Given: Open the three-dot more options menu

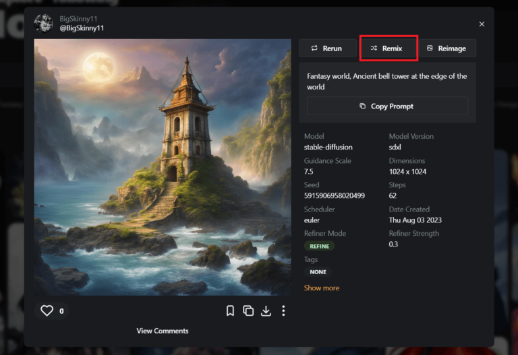Looking at the screenshot, I should [x=283, y=311].
